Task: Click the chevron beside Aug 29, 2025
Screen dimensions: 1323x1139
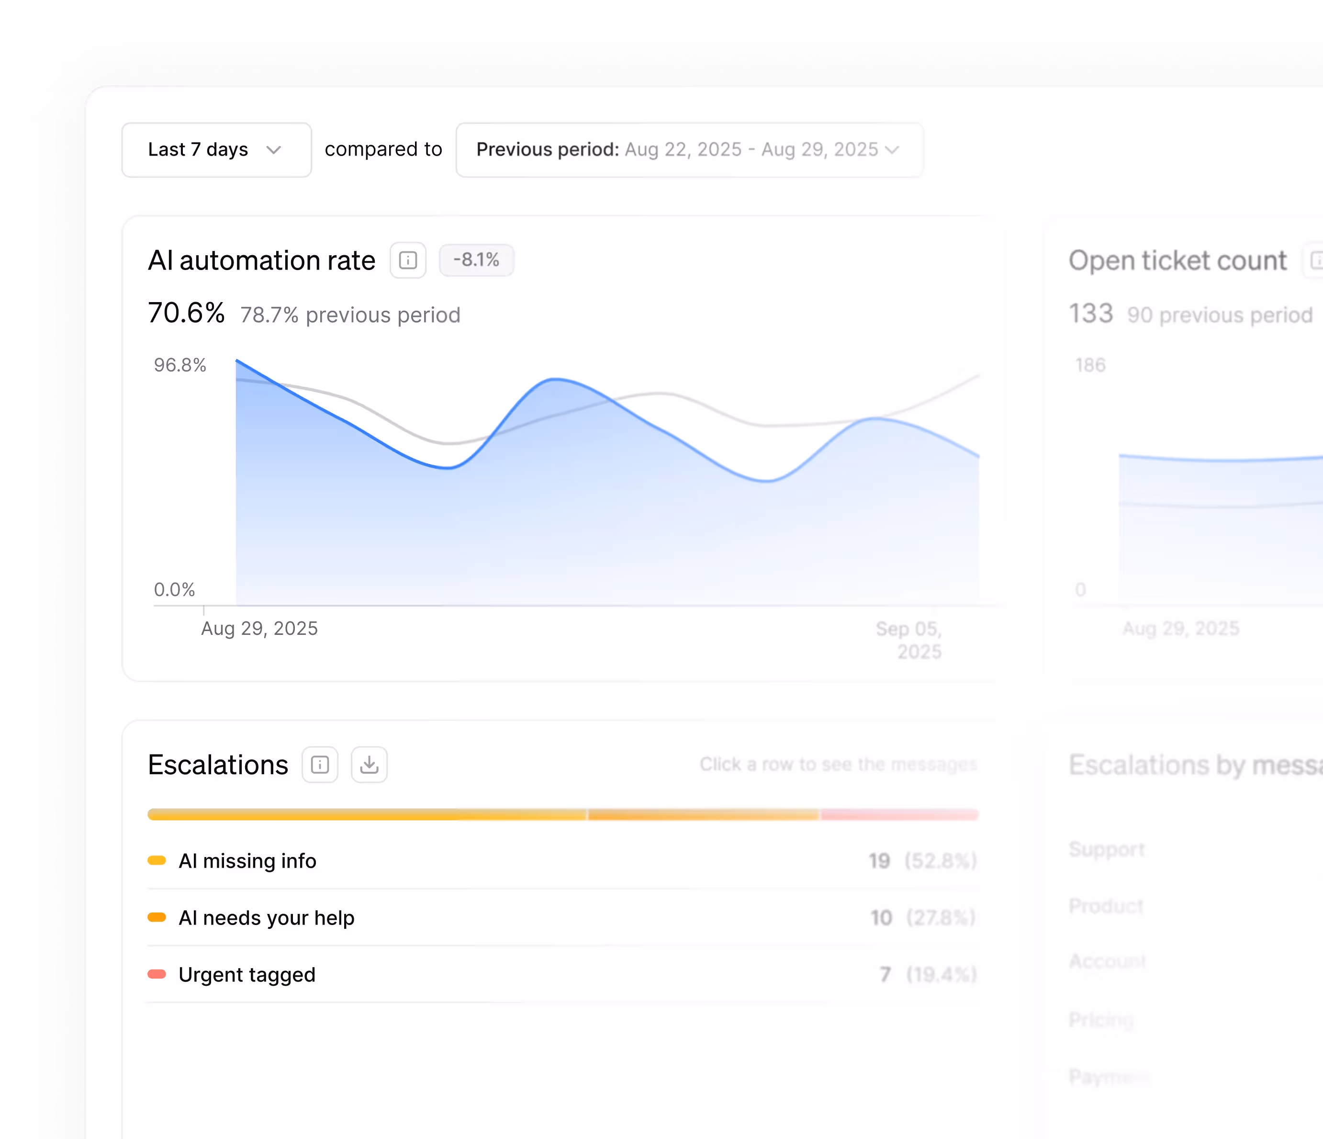Action: coord(893,149)
